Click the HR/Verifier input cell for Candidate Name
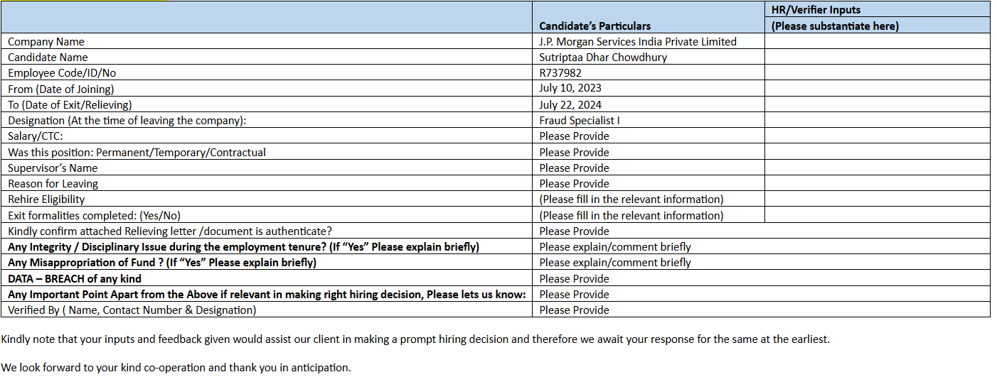 [x=877, y=57]
